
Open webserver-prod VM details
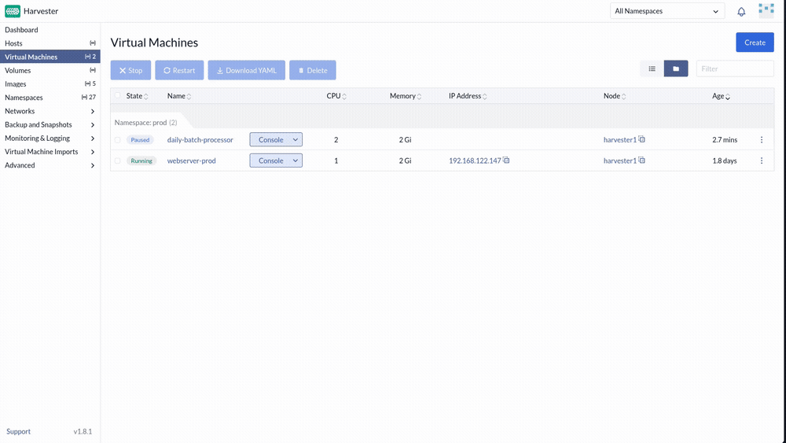coord(192,161)
